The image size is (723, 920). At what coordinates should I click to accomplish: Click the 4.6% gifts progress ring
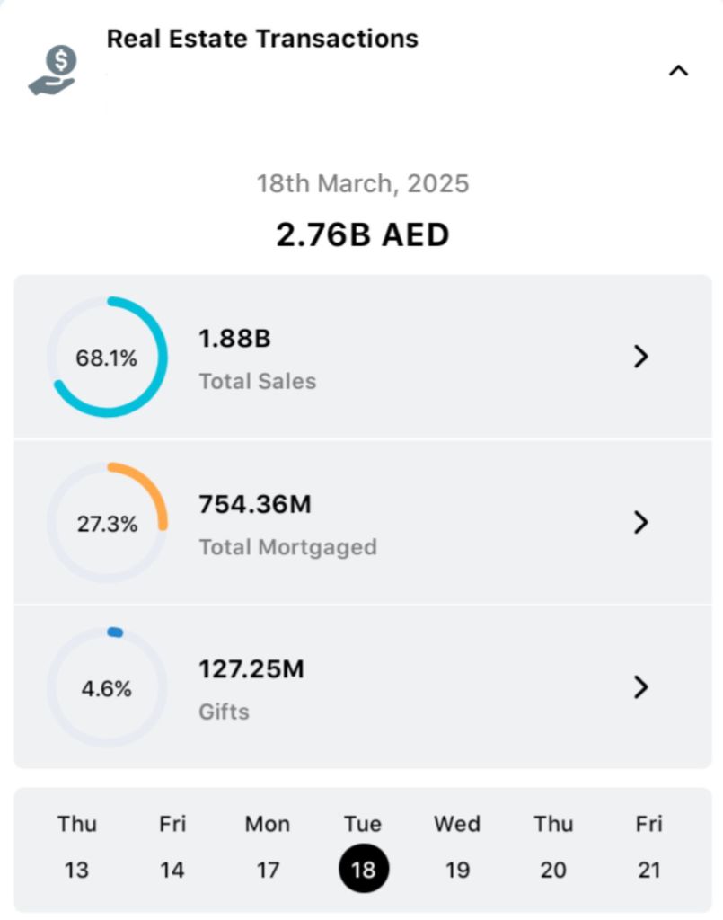[x=107, y=688]
